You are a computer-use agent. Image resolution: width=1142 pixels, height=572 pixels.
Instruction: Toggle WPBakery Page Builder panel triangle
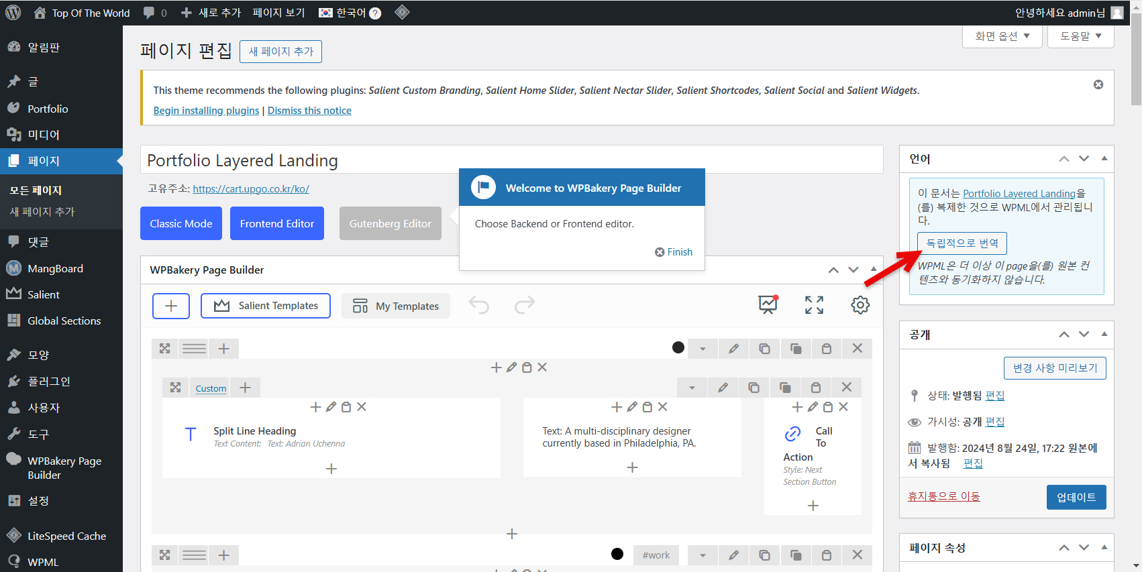pos(874,270)
